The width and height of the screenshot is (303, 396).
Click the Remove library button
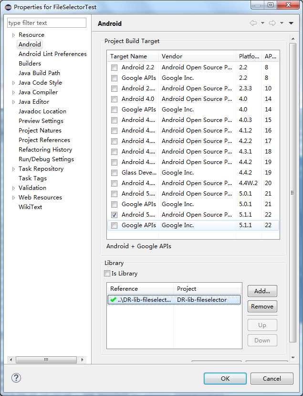tap(262, 307)
